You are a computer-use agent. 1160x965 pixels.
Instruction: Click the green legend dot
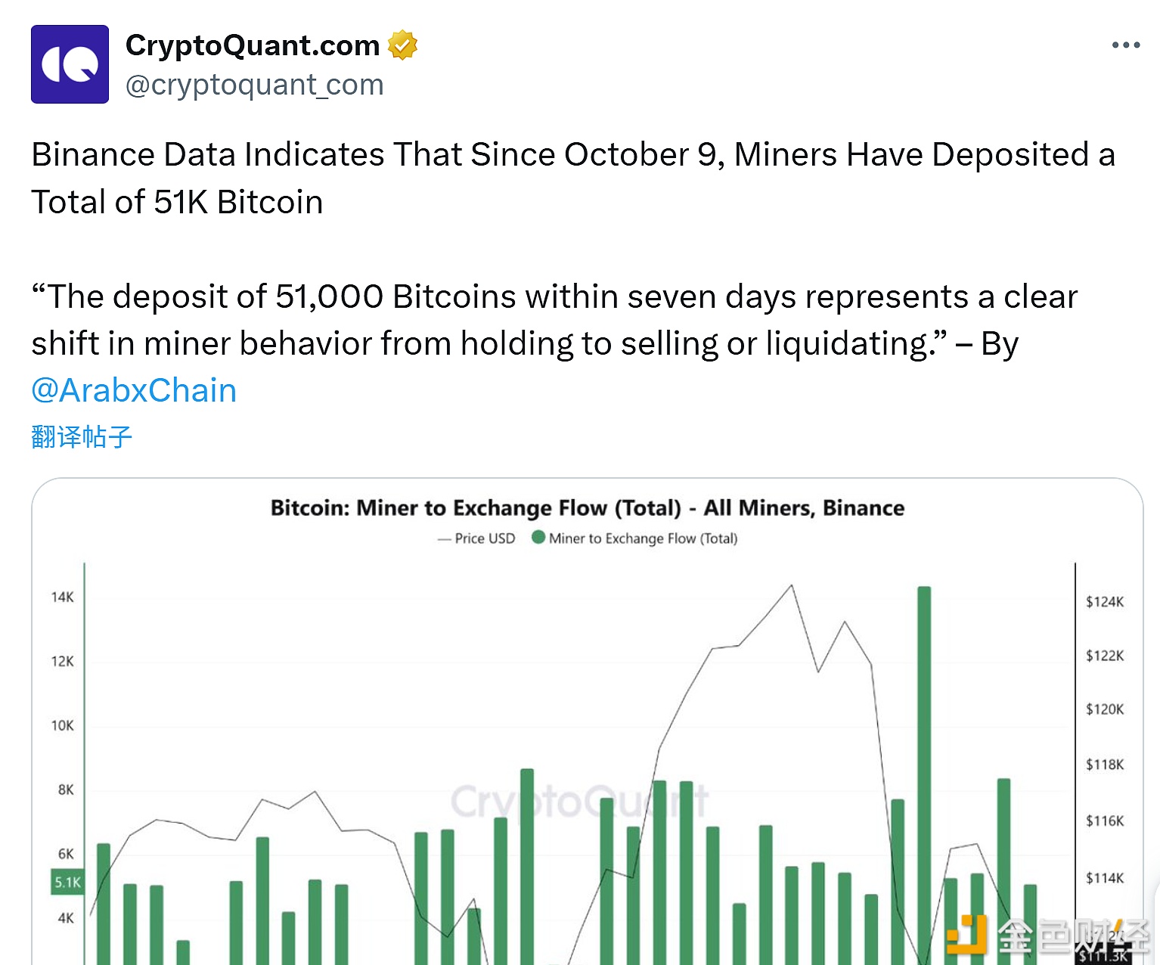(x=538, y=538)
